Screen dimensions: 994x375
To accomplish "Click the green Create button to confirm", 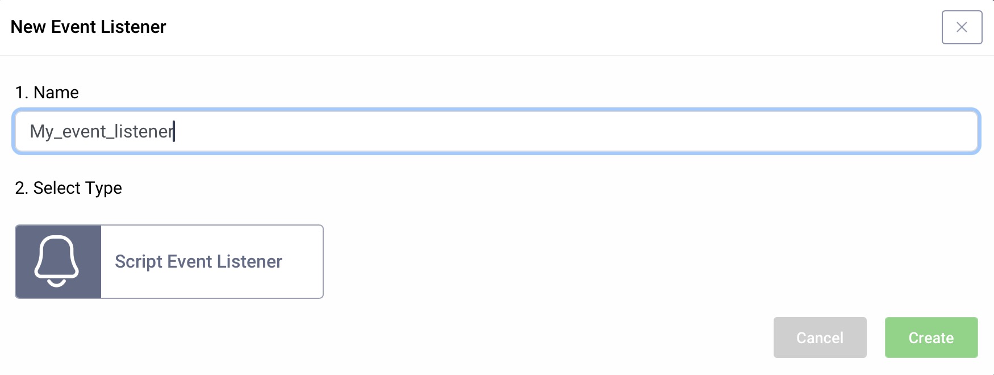I will click(931, 338).
